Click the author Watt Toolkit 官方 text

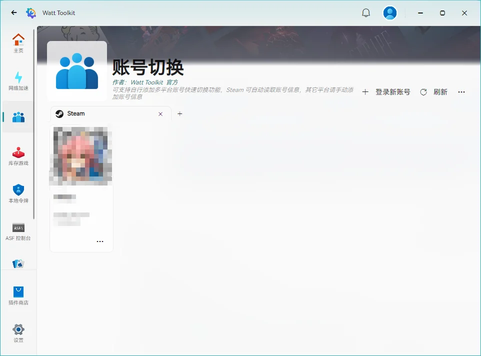tap(145, 82)
